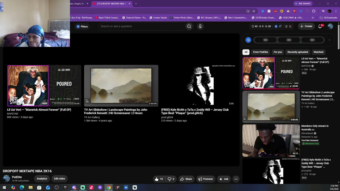This screenshot has width=340, height=191.
Task: Focus the YouTube search field
Action: pos(142,26)
